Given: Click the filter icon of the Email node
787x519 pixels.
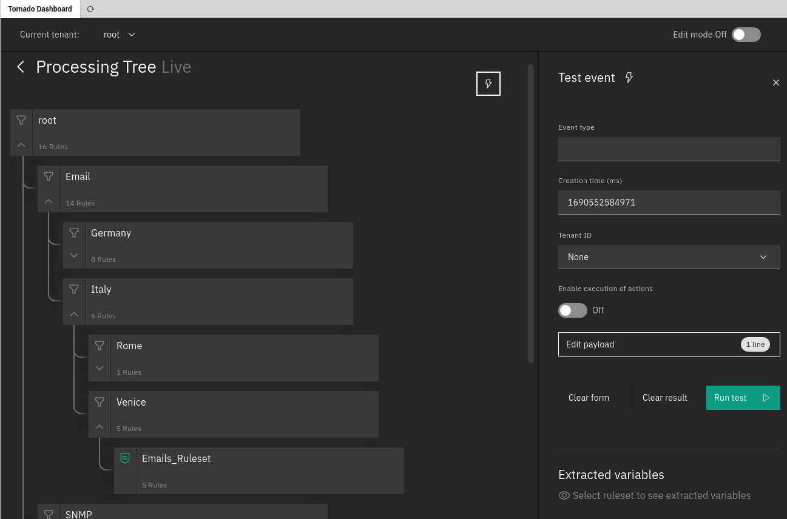Looking at the screenshot, I should click(x=49, y=176).
